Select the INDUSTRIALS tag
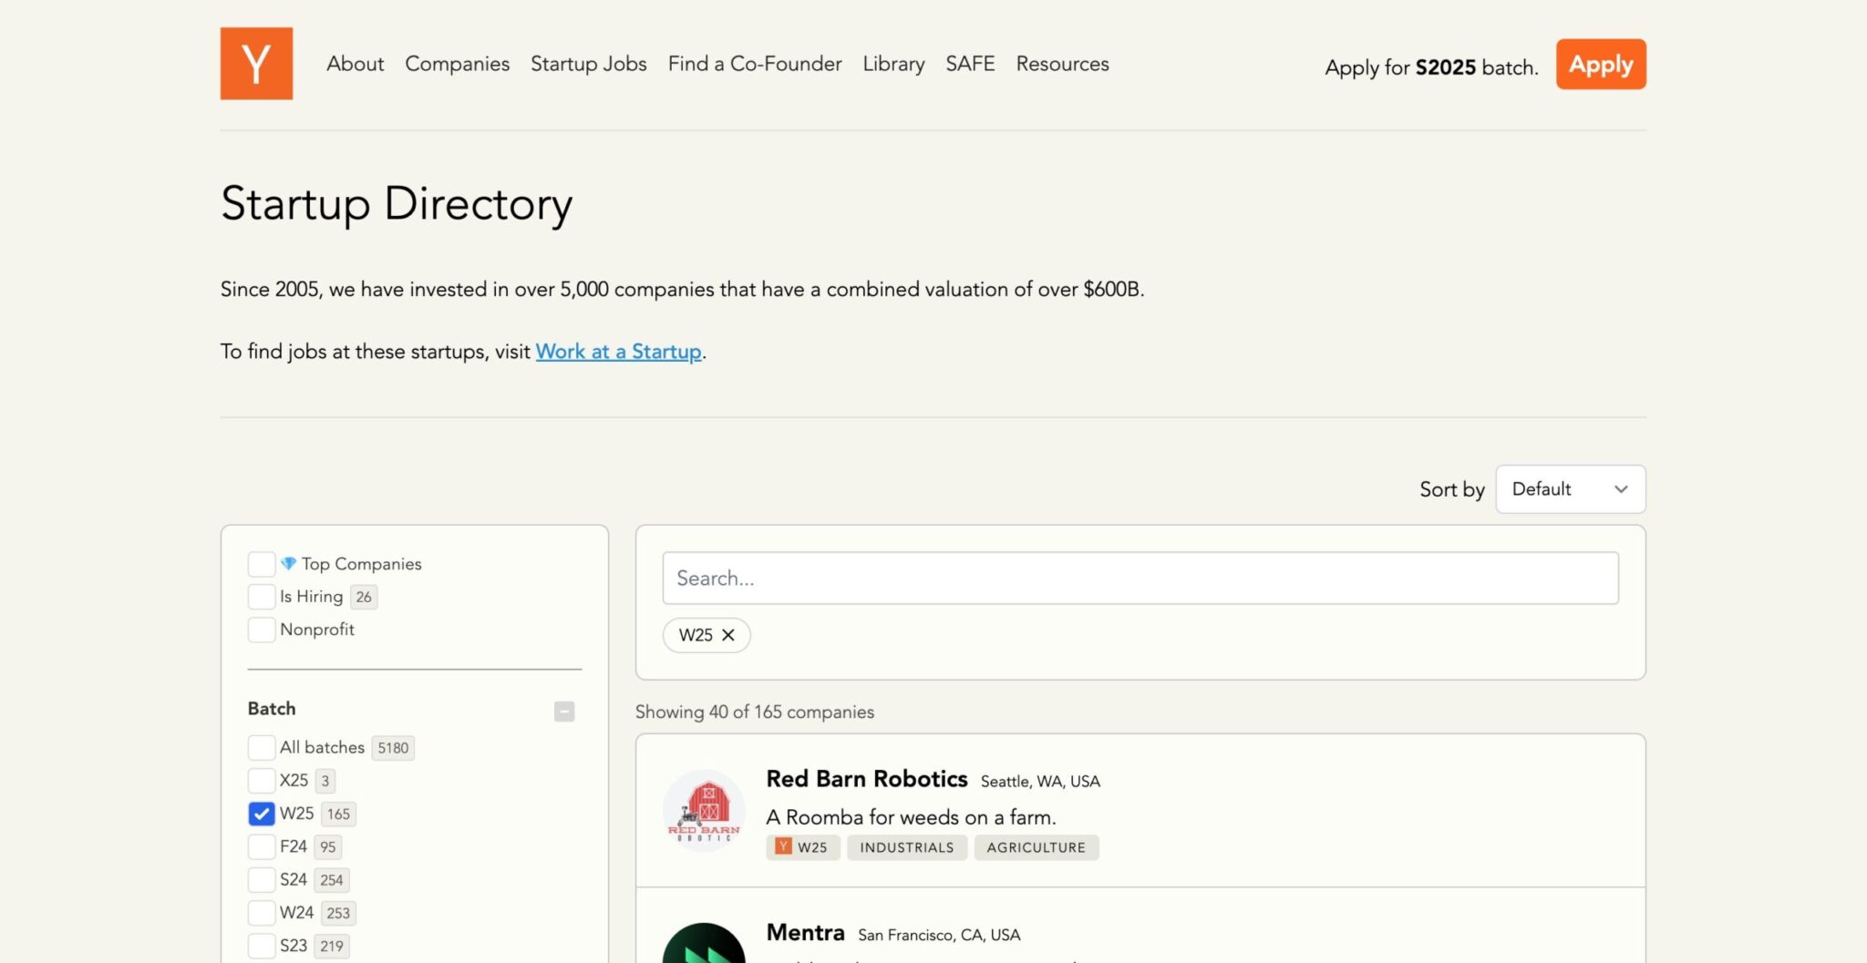The width and height of the screenshot is (1867, 963). pos(906,847)
